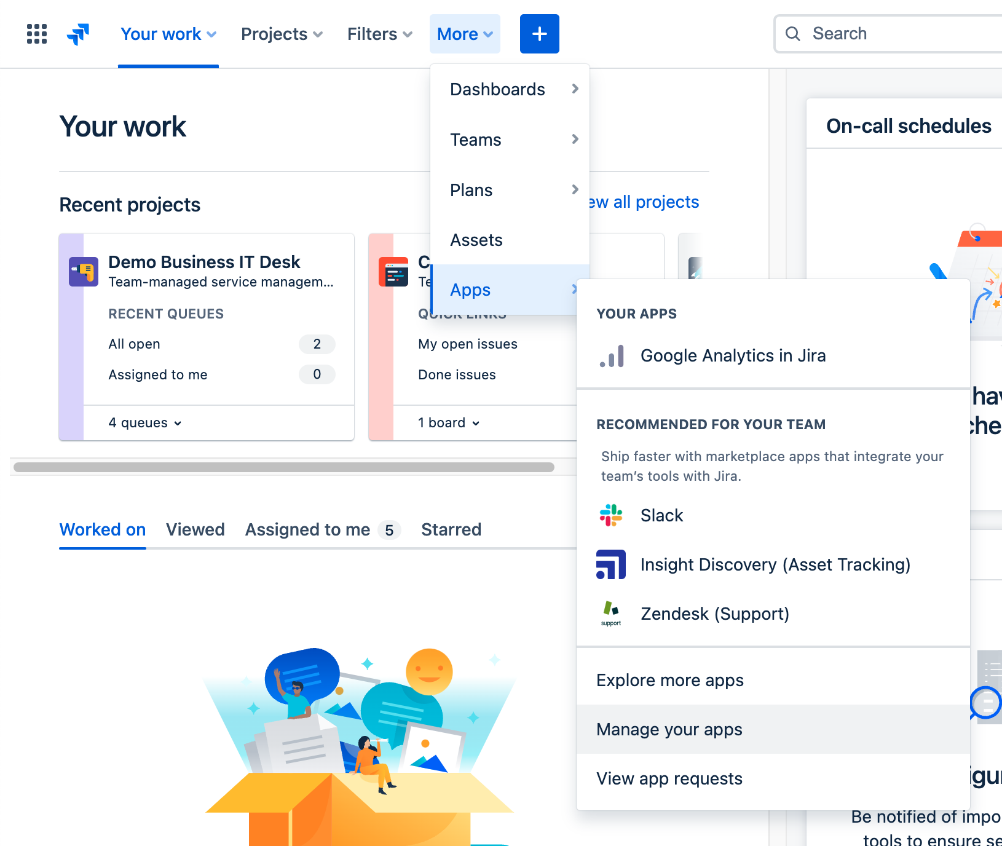The height and width of the screenshot is (846, 1002).
Task: Click the Slack app icon
Action: click(611, 515)
